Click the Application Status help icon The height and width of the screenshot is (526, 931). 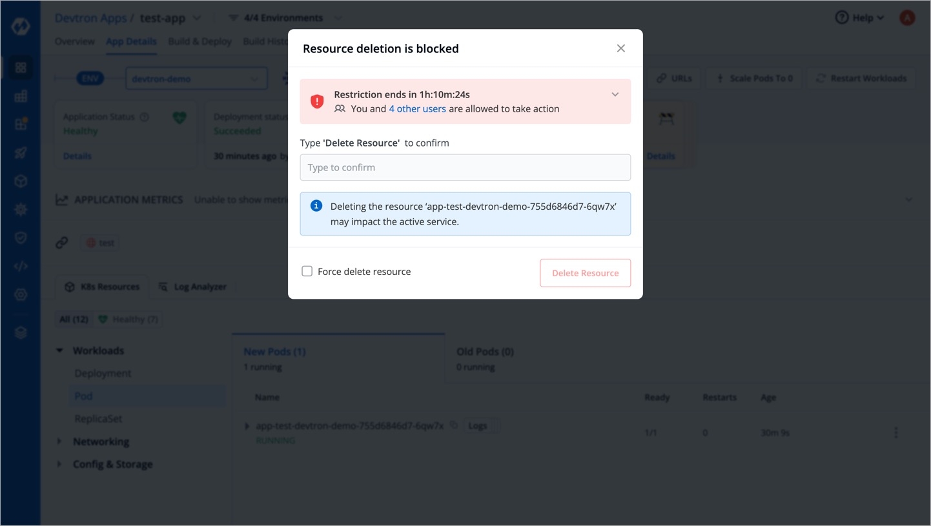click(145, 117)
